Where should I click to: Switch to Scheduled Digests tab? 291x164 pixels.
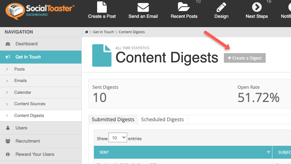(162, 119)
